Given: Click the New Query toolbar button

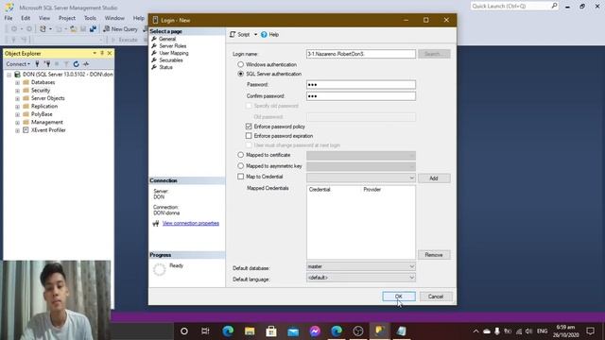Looking at the screenshot, I should [x=120, y=29].
